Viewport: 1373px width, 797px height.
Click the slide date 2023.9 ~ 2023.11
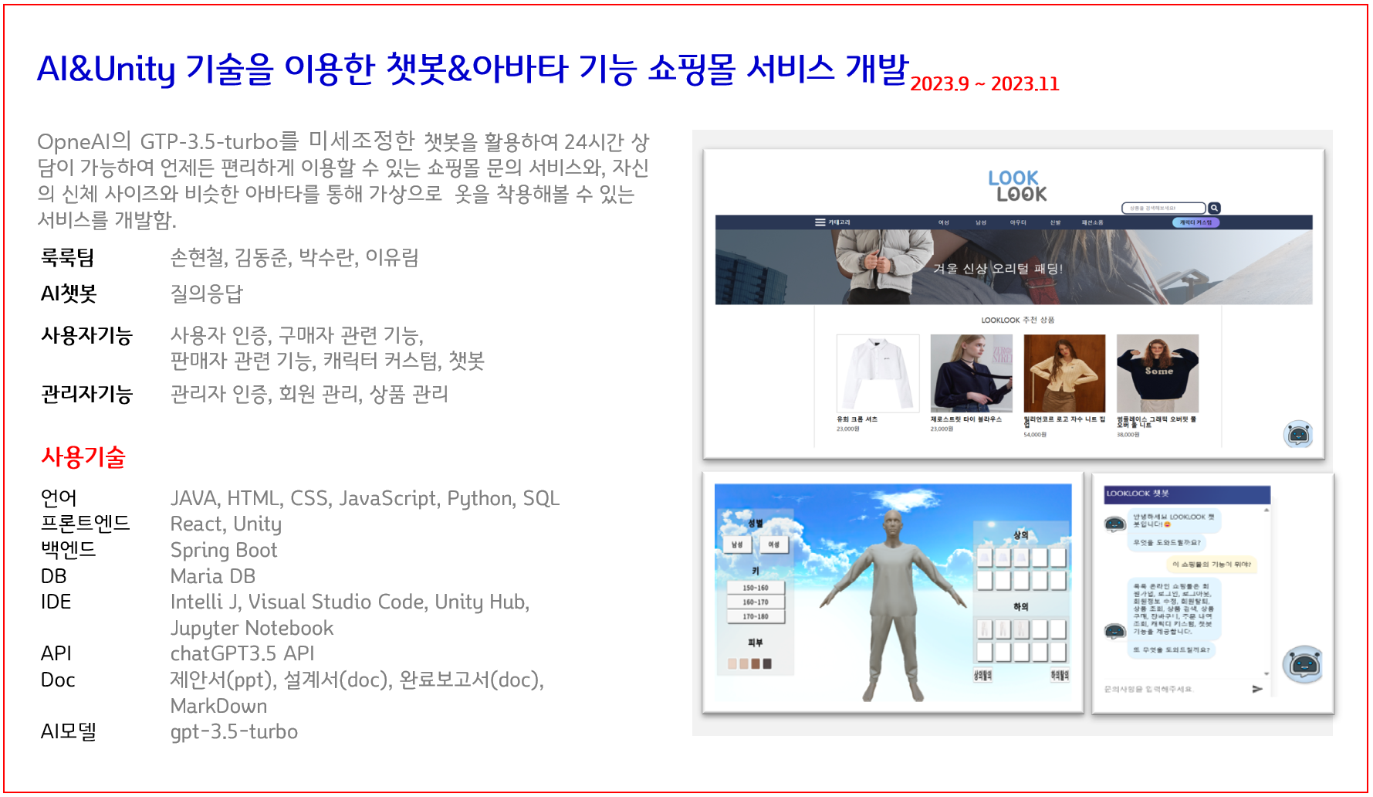point(985,83)
